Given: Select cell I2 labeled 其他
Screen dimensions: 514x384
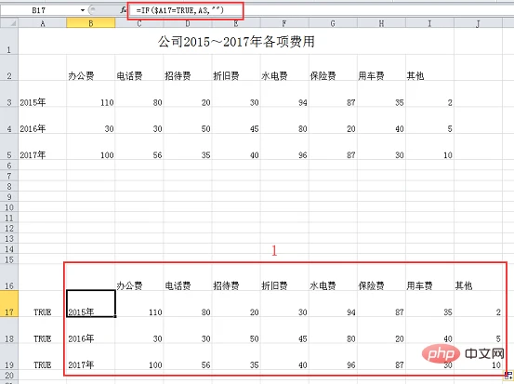Looking at the screenshot, I should pyautogui.click(x=429, y=68).
